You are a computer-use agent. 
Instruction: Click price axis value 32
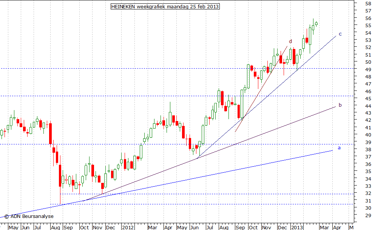[x=368, y=193]
